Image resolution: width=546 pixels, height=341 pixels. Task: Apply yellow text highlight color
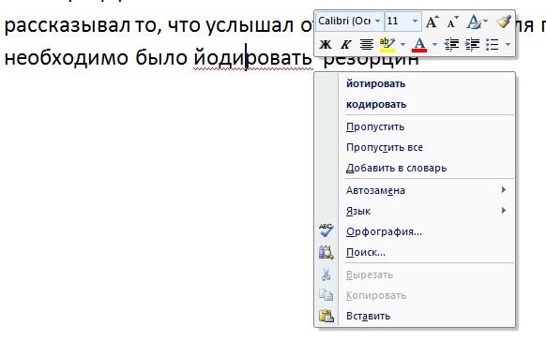pyautogui.click(x=387, y=44)
